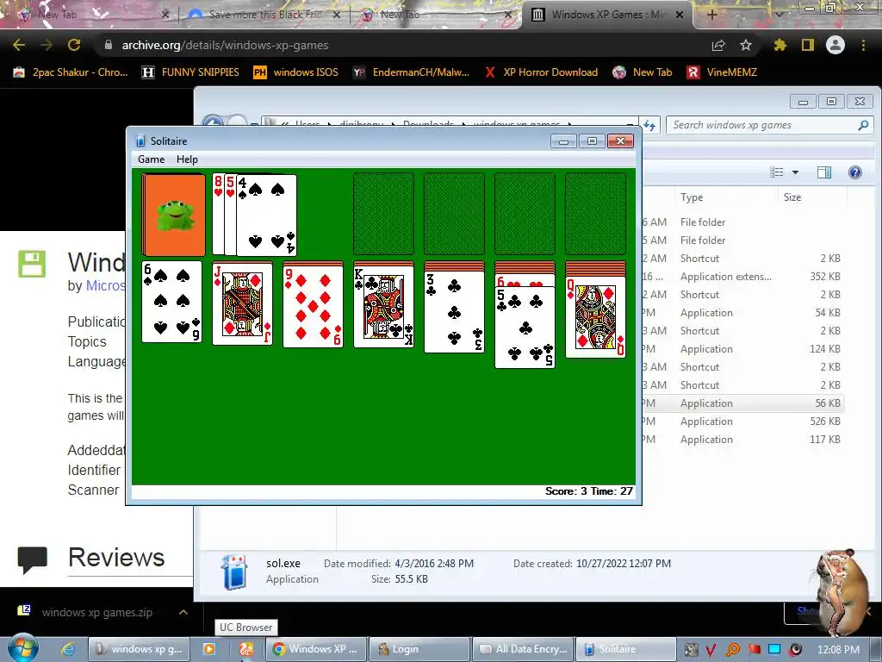Expand the windows xp games.zip download chevron
The image size is (882, 662).
click(x=183, y=612)
